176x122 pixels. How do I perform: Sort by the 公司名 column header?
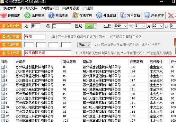(x=21, y=62)
